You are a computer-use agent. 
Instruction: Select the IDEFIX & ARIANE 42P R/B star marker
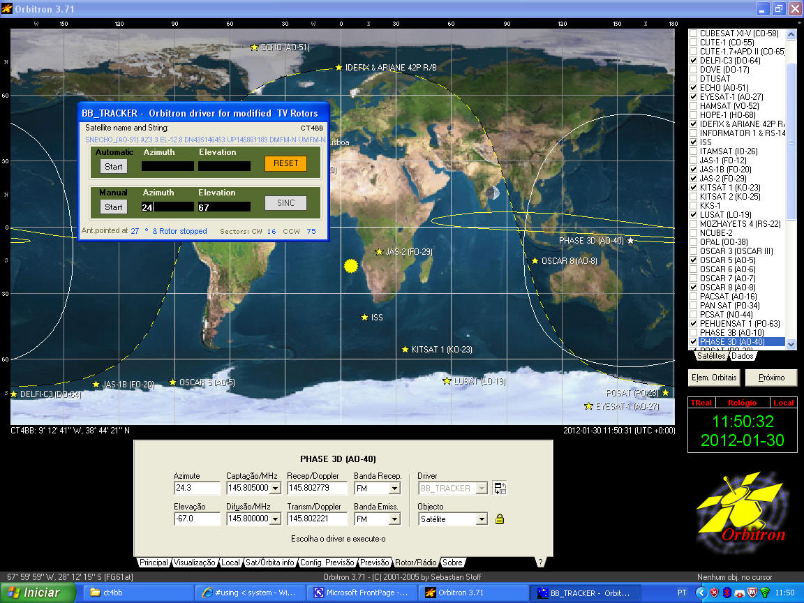click(338, 68)
